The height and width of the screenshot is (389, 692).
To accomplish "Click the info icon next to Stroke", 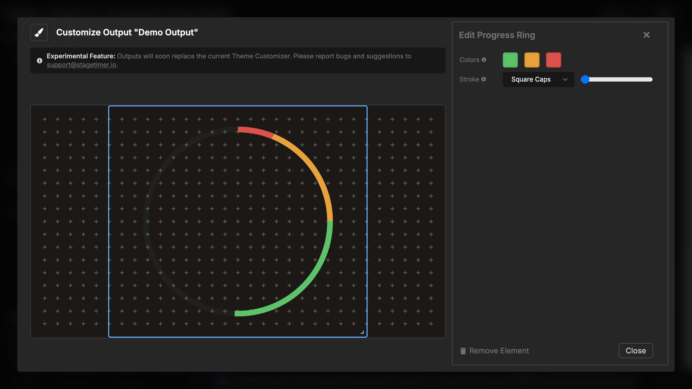I will click(x=484, y=79).
